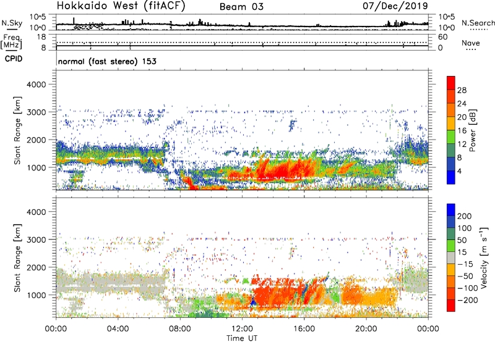Click the 'Time UT' axis title

pyautogui.click(x=242, y=338)
